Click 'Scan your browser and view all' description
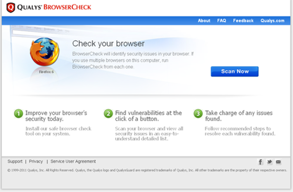 149,133
